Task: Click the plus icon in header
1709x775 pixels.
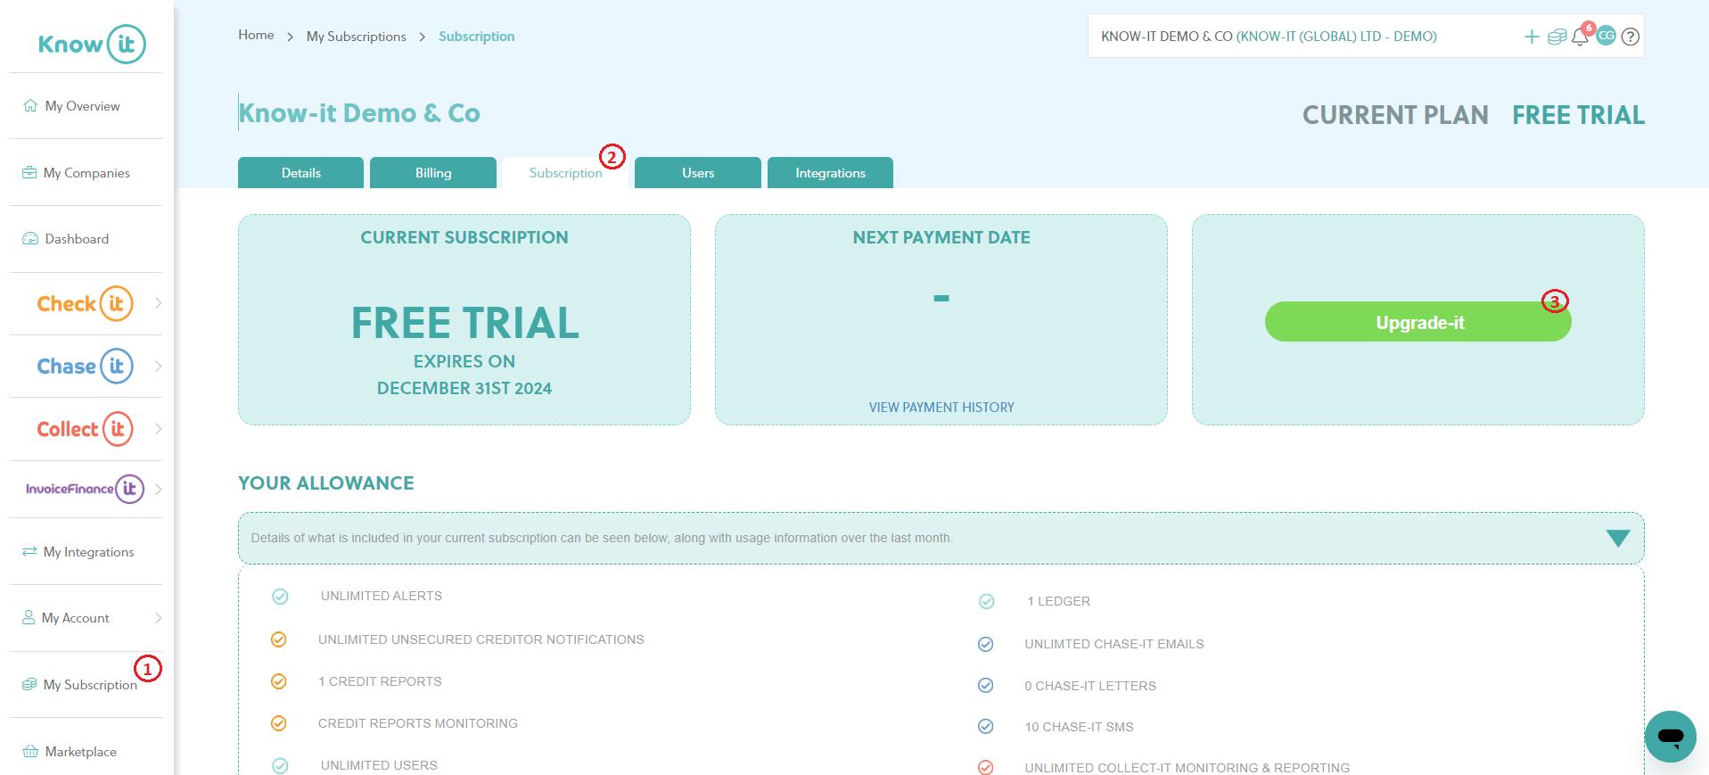Action: [1532, 37]
